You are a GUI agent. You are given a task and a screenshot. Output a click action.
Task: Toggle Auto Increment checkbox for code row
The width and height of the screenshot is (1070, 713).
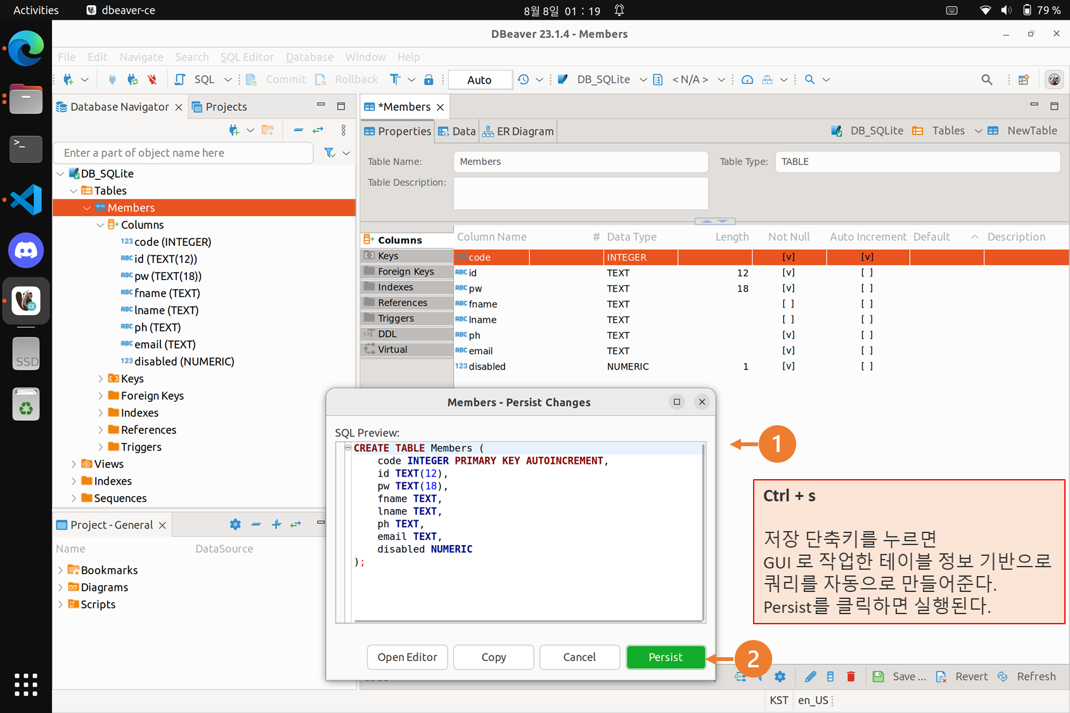867,257
